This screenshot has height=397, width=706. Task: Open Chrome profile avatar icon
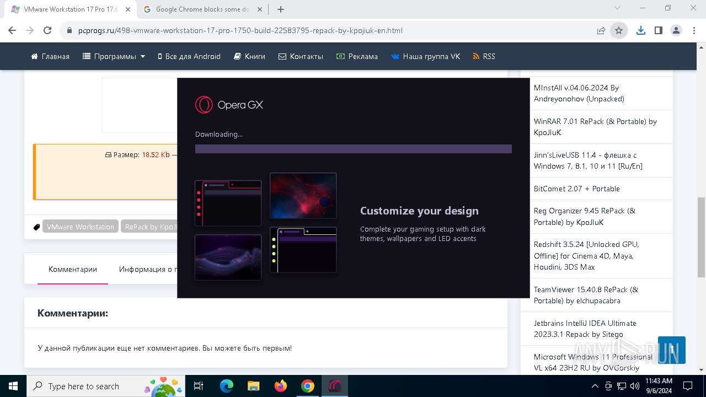click(676, 30)
